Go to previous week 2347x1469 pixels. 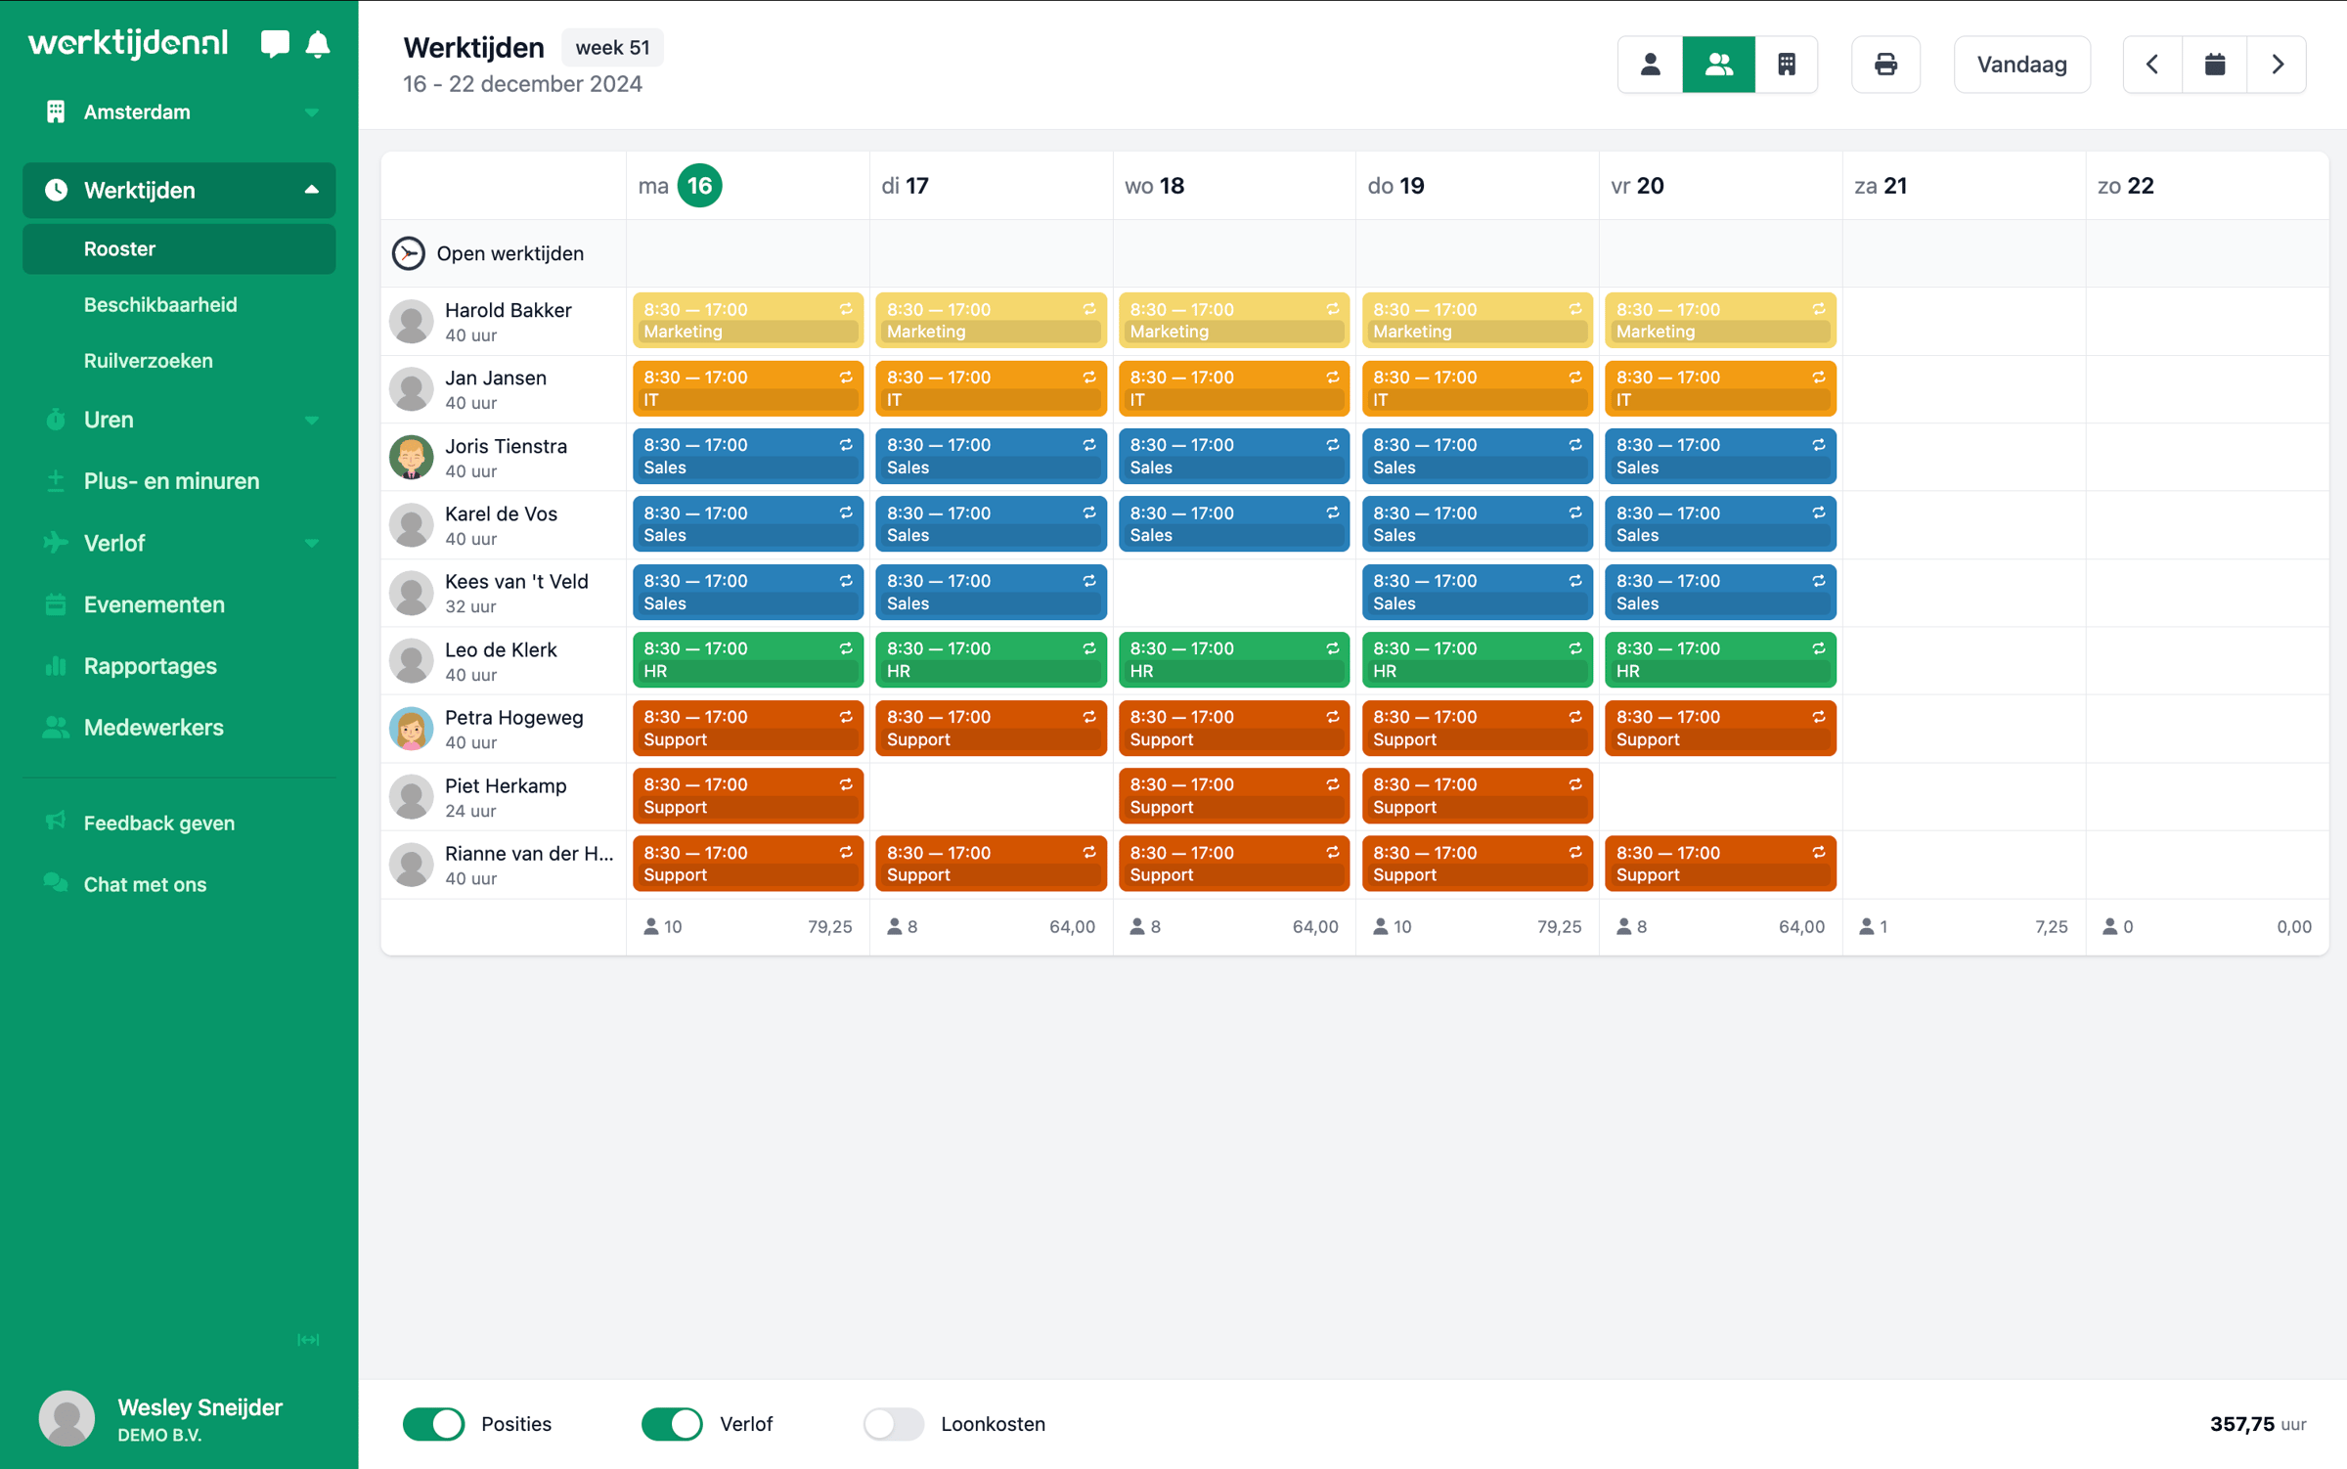pos(2152,65)
